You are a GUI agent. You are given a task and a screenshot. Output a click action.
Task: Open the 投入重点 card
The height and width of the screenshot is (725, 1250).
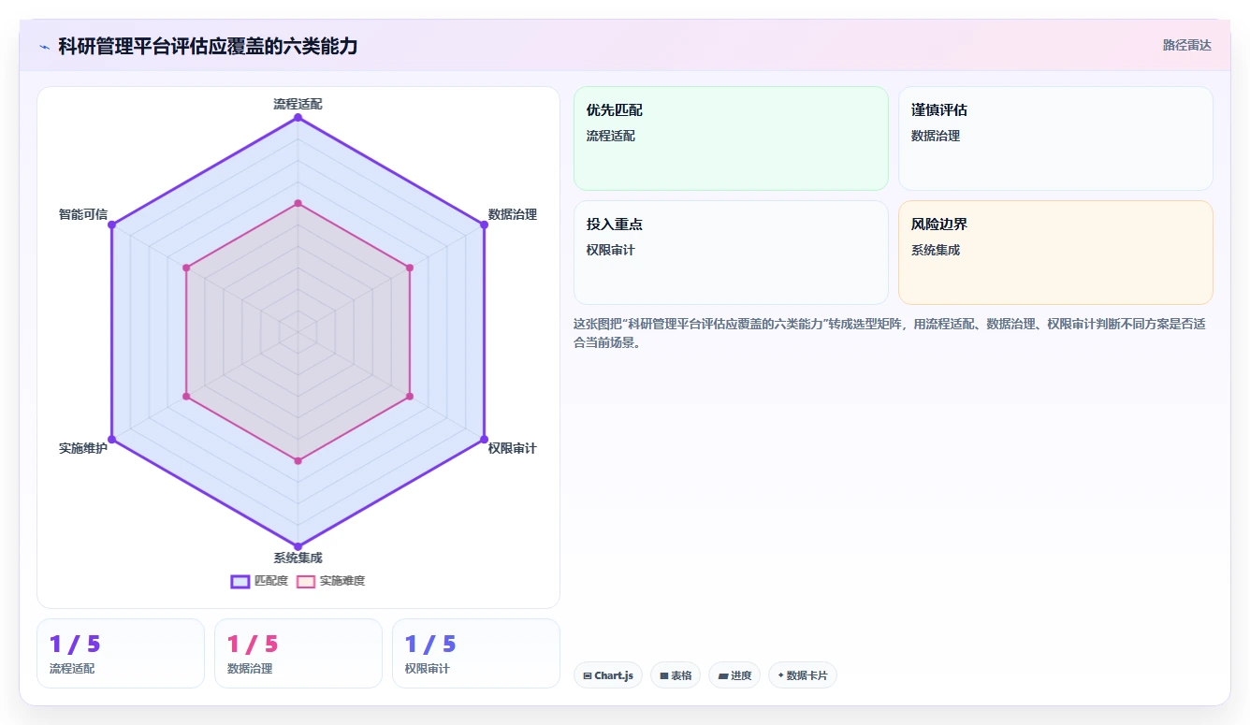click(731, 253)
